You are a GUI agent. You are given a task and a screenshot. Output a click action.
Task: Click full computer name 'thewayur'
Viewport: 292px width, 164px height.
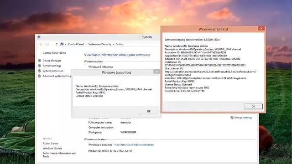[126, 123]
